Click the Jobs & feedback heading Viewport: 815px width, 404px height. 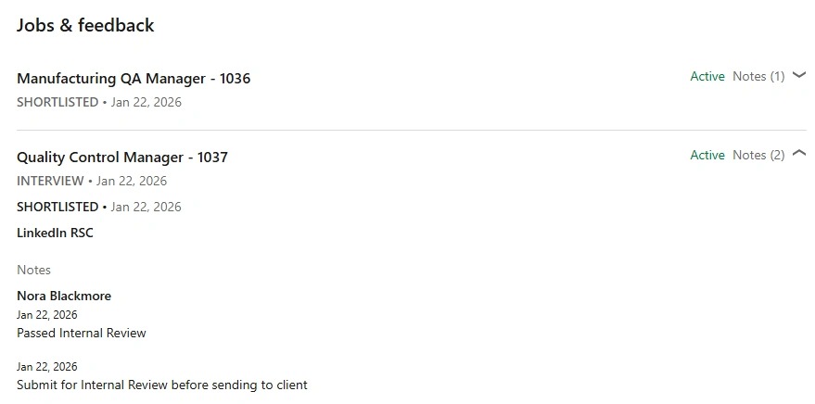pos(85,25)
